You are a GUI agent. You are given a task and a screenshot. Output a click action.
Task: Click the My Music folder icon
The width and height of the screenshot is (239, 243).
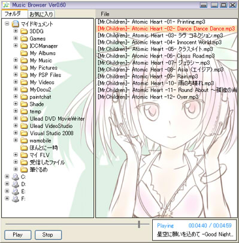[24, 61]
